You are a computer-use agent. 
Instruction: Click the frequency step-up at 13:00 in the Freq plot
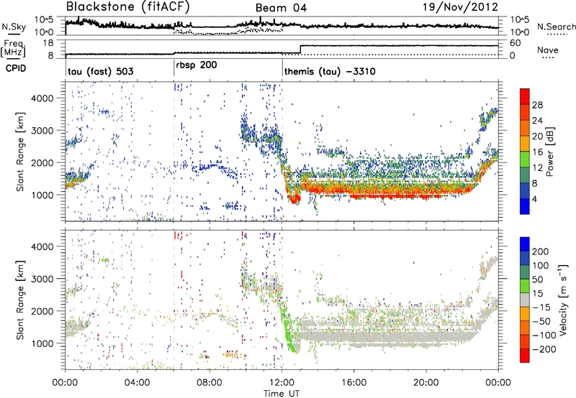[x=300, y=50]
